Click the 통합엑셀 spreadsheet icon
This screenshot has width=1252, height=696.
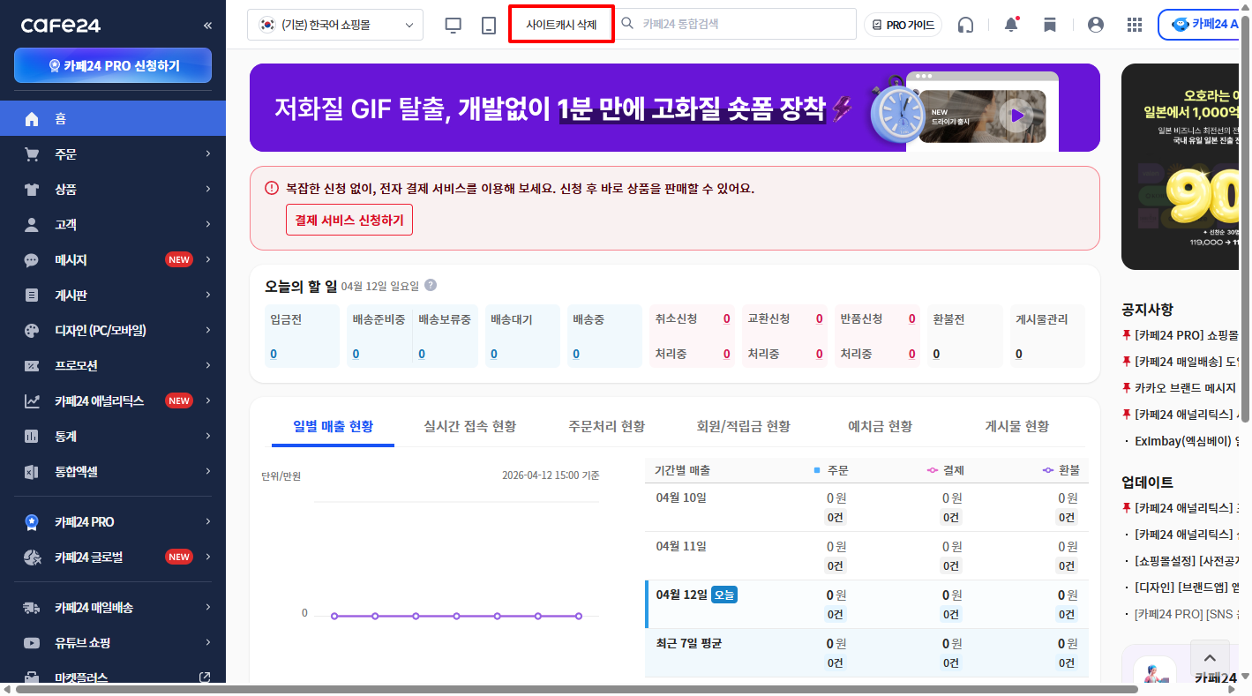tap(32, 472)
